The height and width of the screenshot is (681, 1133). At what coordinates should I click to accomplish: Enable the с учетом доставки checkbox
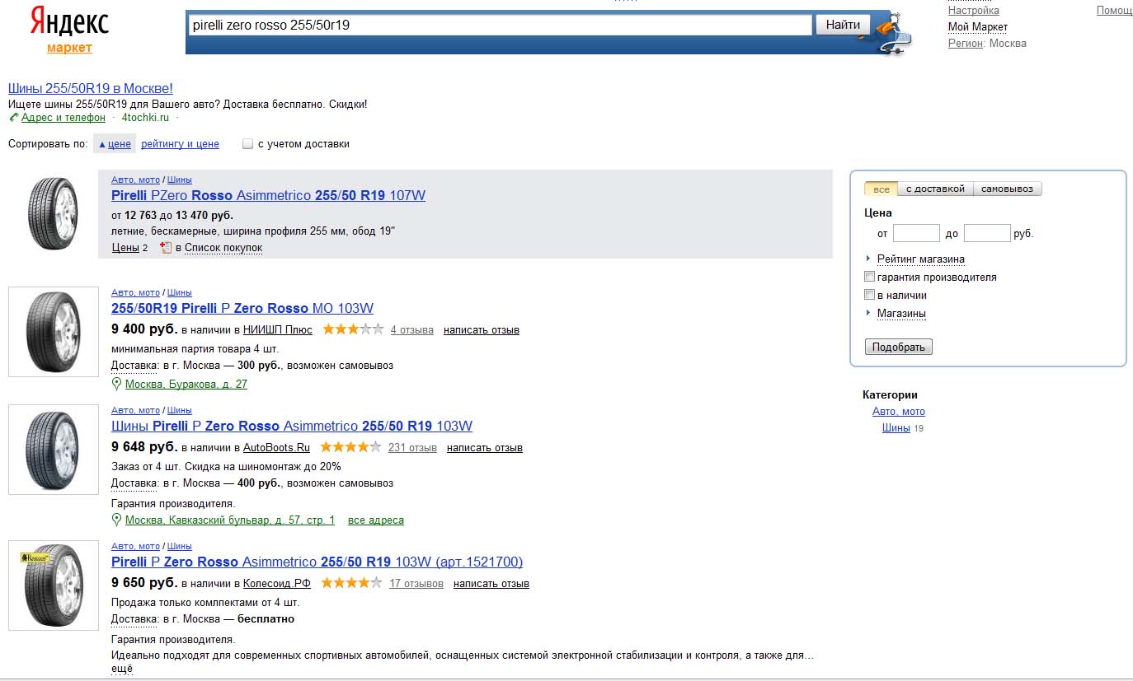[x=247, y=144]
